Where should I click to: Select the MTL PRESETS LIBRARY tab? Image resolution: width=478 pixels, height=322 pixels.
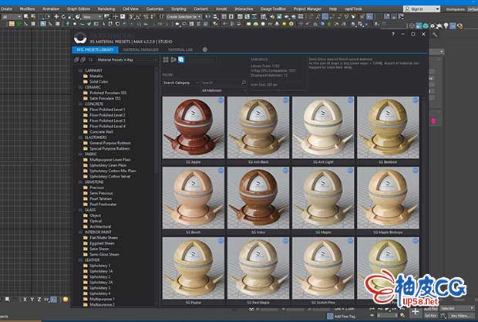[95, 49]
